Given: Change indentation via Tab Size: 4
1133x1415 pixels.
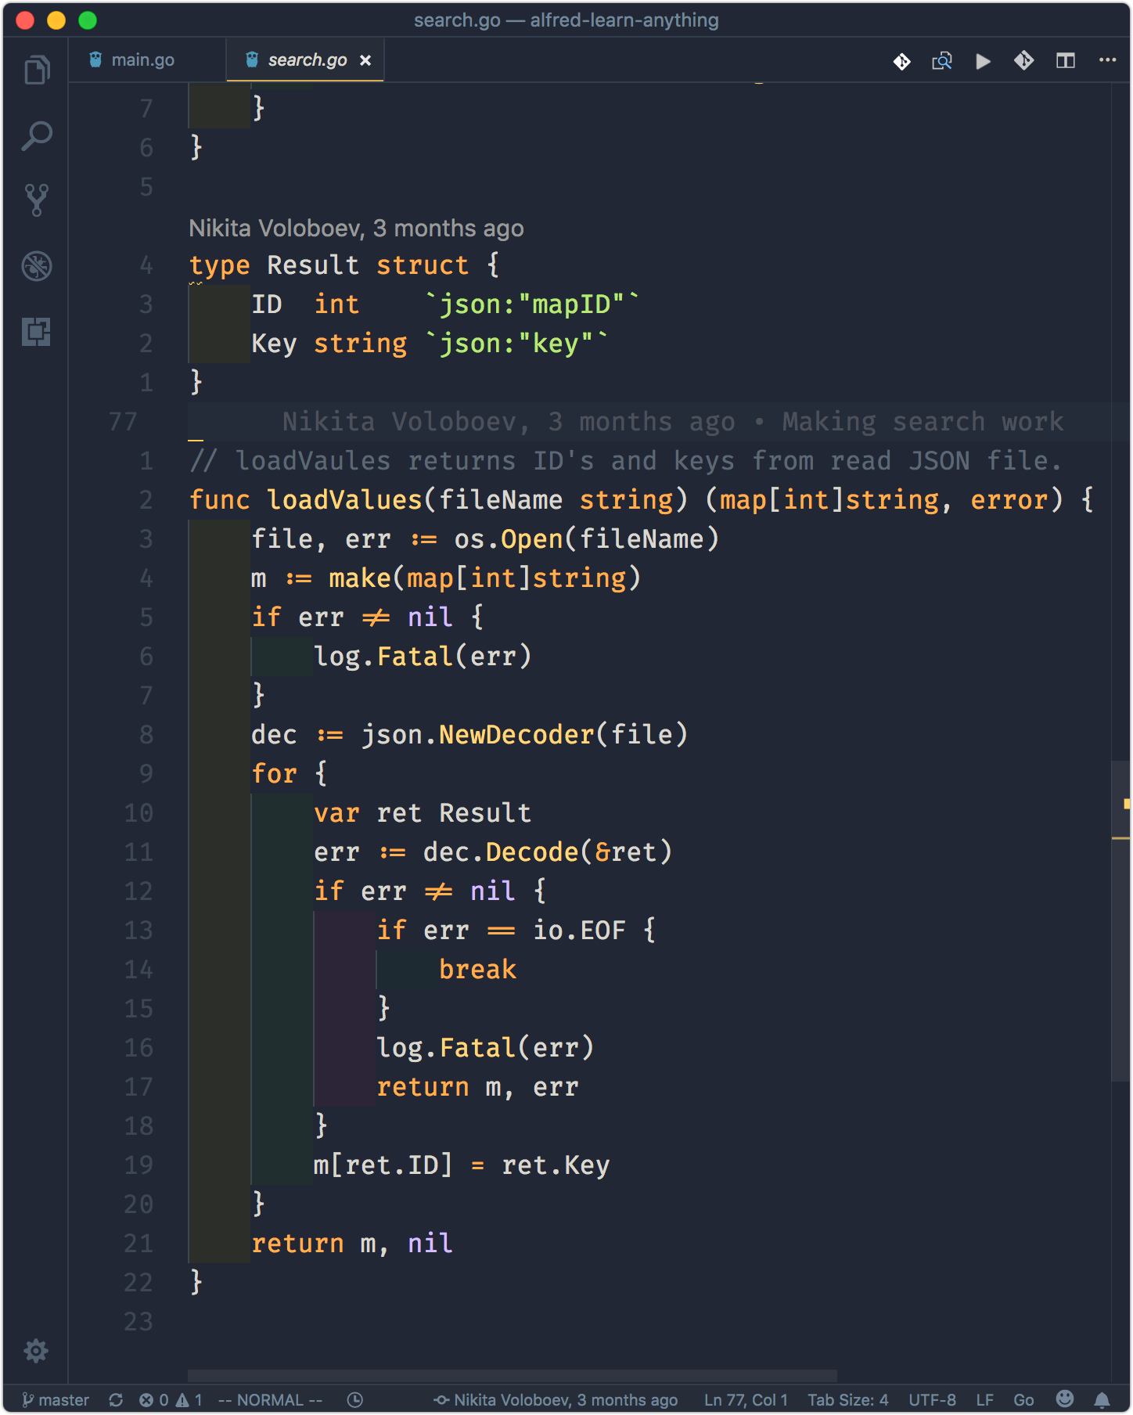Looking at the screenshot, I should tap(848, 1399).
